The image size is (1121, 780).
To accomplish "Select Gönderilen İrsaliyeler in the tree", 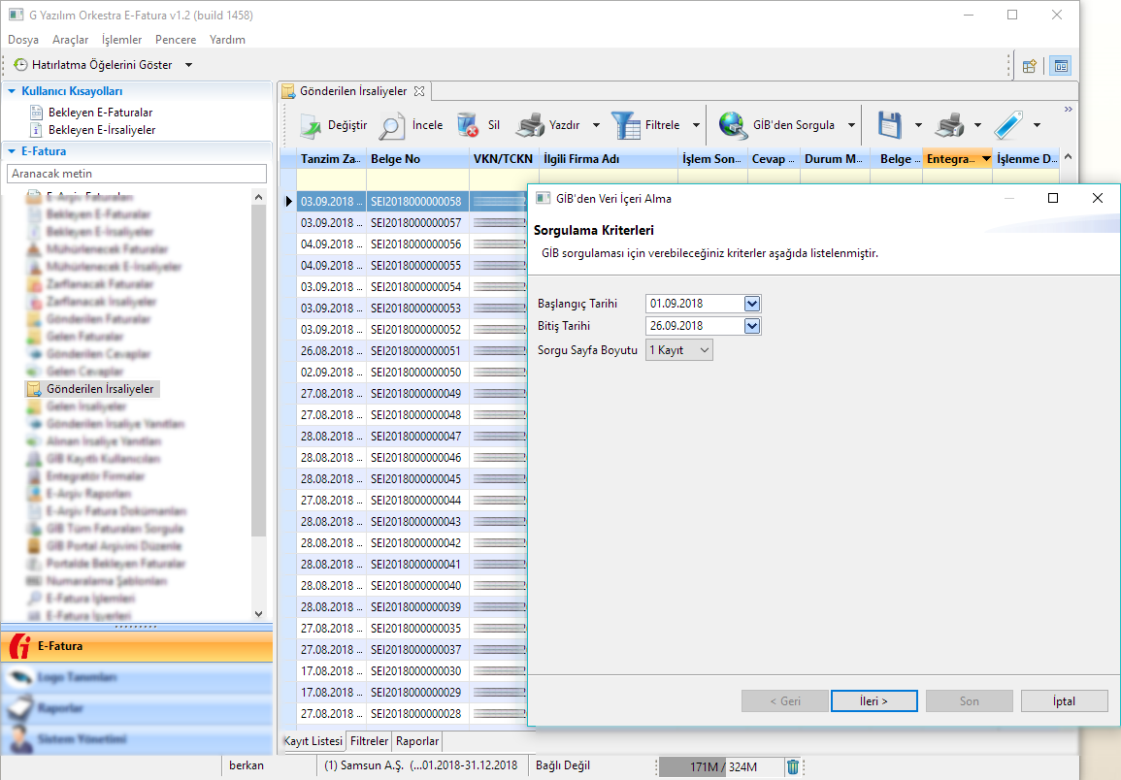I will point(99,389).
